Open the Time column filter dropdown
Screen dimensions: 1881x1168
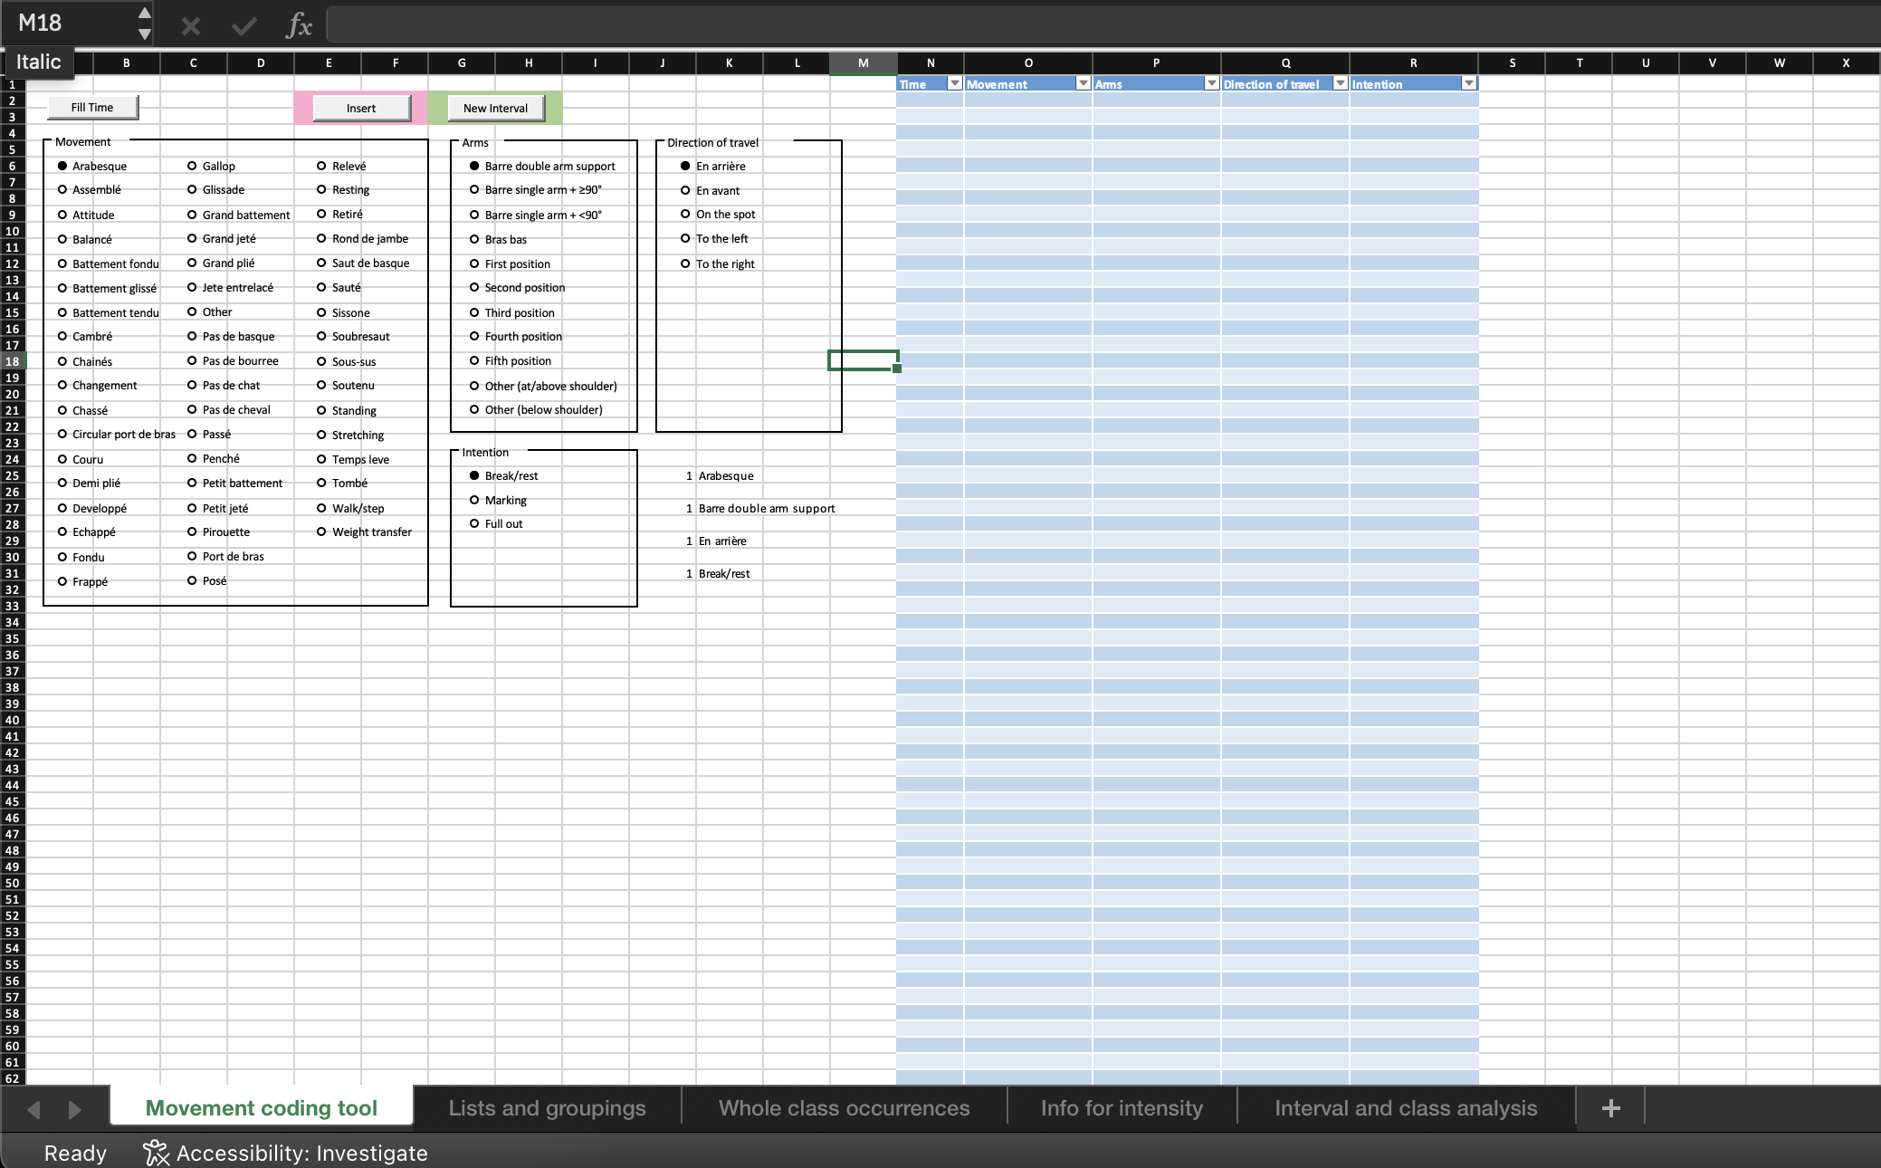pyautogui.click(x=953, y=83)
